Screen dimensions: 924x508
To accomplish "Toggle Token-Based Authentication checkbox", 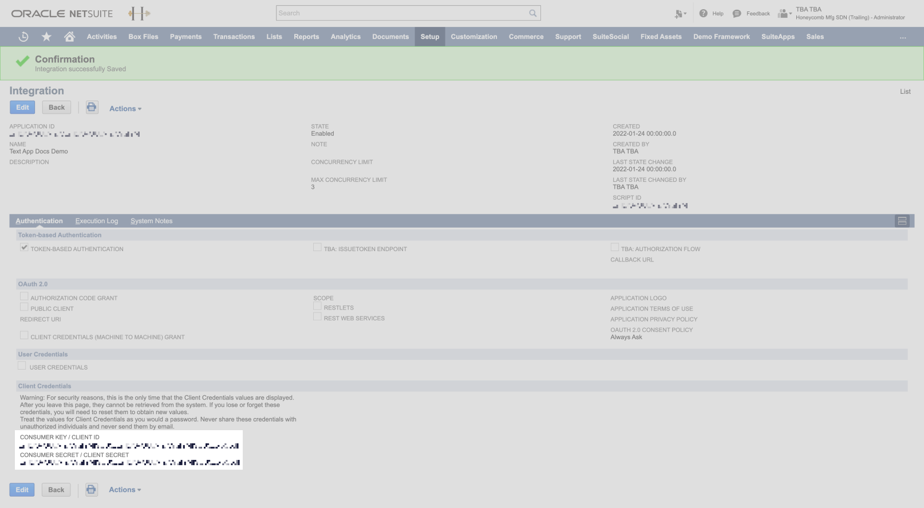I will pyautogui.click(x=24, y=248).
